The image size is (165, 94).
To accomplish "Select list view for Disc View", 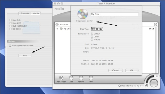I will pos(97,29).
